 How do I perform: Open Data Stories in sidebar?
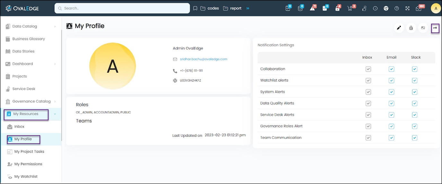pos(23,51)
